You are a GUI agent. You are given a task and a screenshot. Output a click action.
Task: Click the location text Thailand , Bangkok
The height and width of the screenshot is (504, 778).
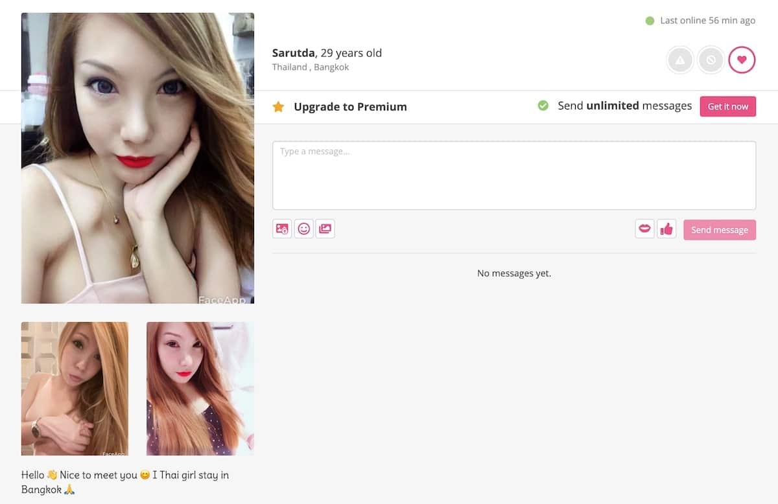[311, 67]
